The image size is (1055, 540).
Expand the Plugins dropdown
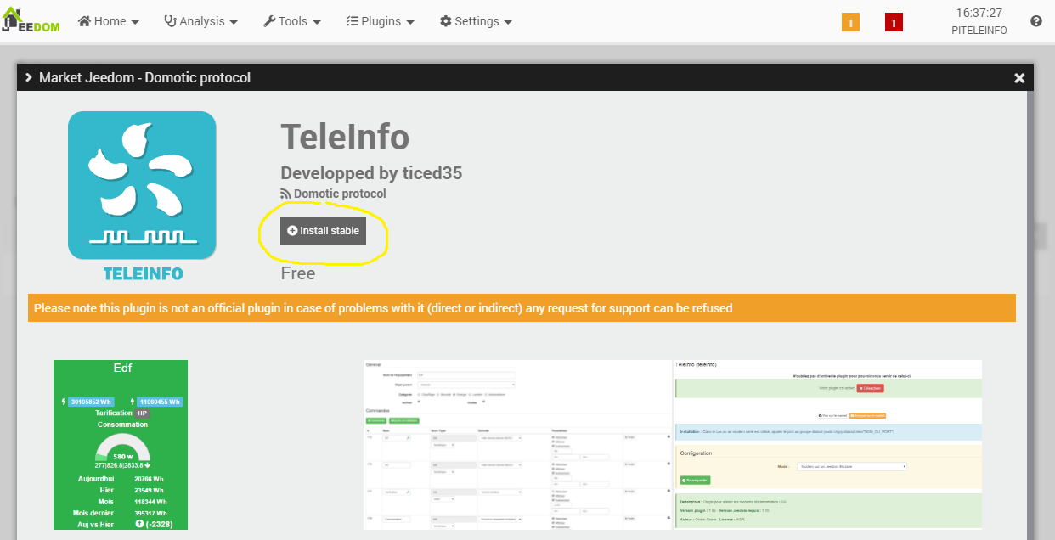point(380,21)
